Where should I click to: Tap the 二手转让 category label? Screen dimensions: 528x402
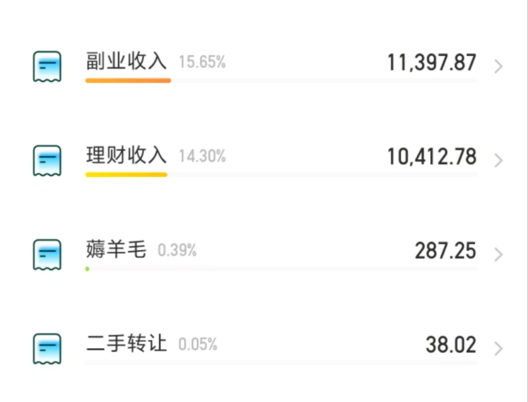[126, 344]
